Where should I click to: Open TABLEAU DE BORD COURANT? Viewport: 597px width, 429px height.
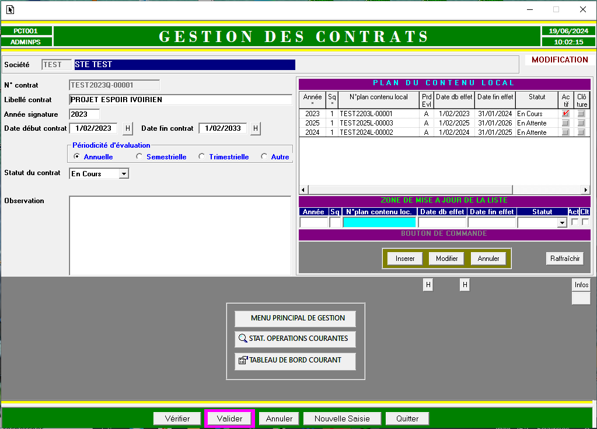295,360
